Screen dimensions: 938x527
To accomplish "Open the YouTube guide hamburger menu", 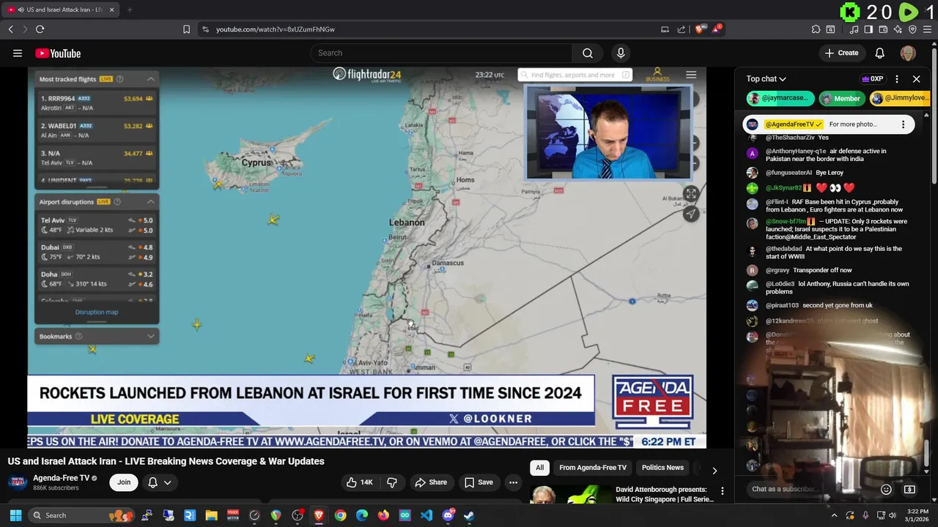I will tap(18, 53).
